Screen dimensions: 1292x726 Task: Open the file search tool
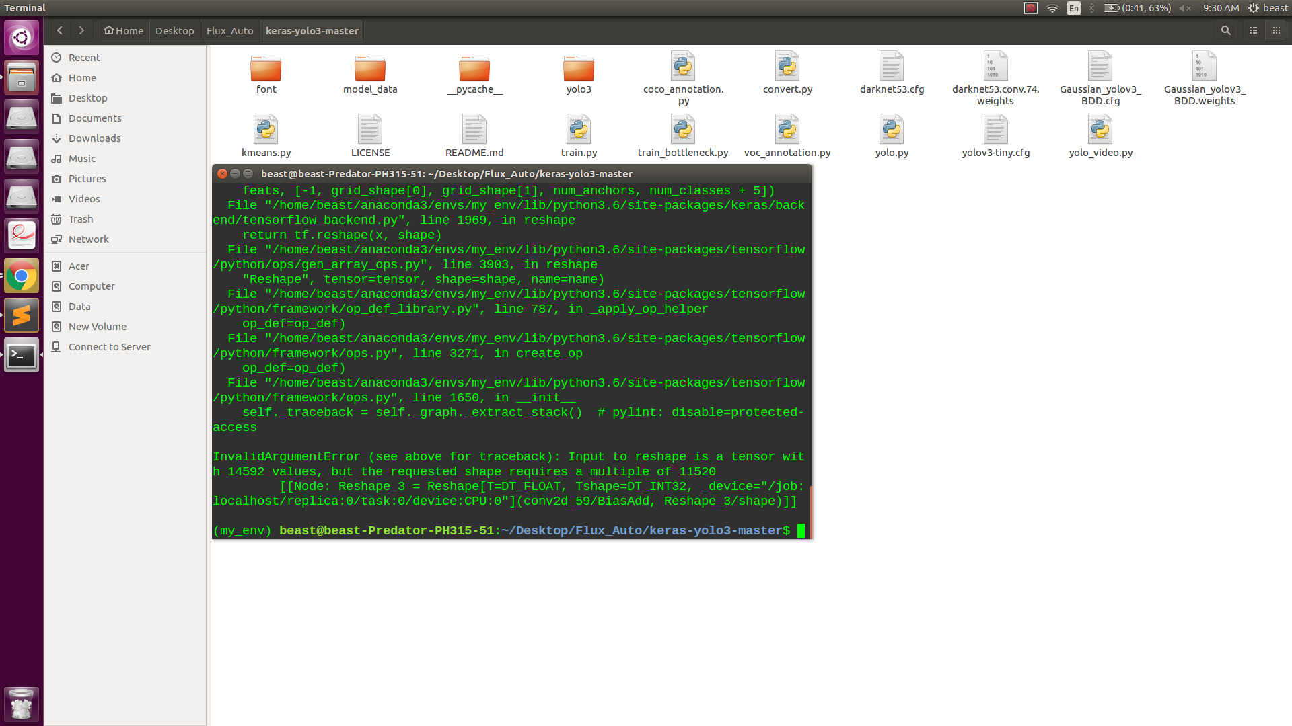(1225, 30)
